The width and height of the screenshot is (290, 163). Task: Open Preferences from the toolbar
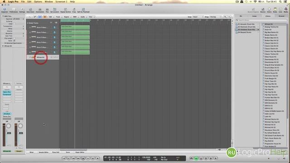click(x=14, y=10)
